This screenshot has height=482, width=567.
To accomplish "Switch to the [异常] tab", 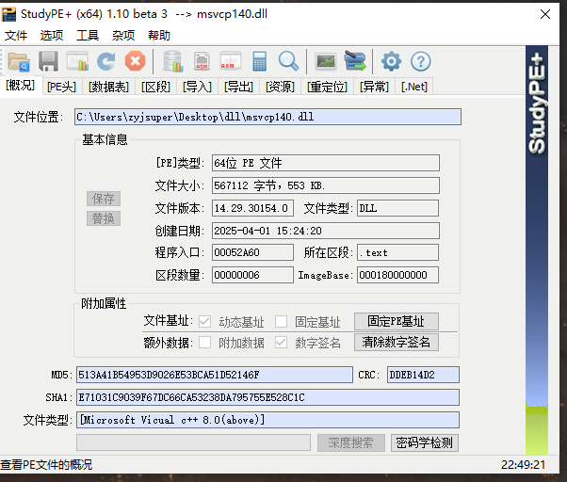I will (x=374, y=87).
